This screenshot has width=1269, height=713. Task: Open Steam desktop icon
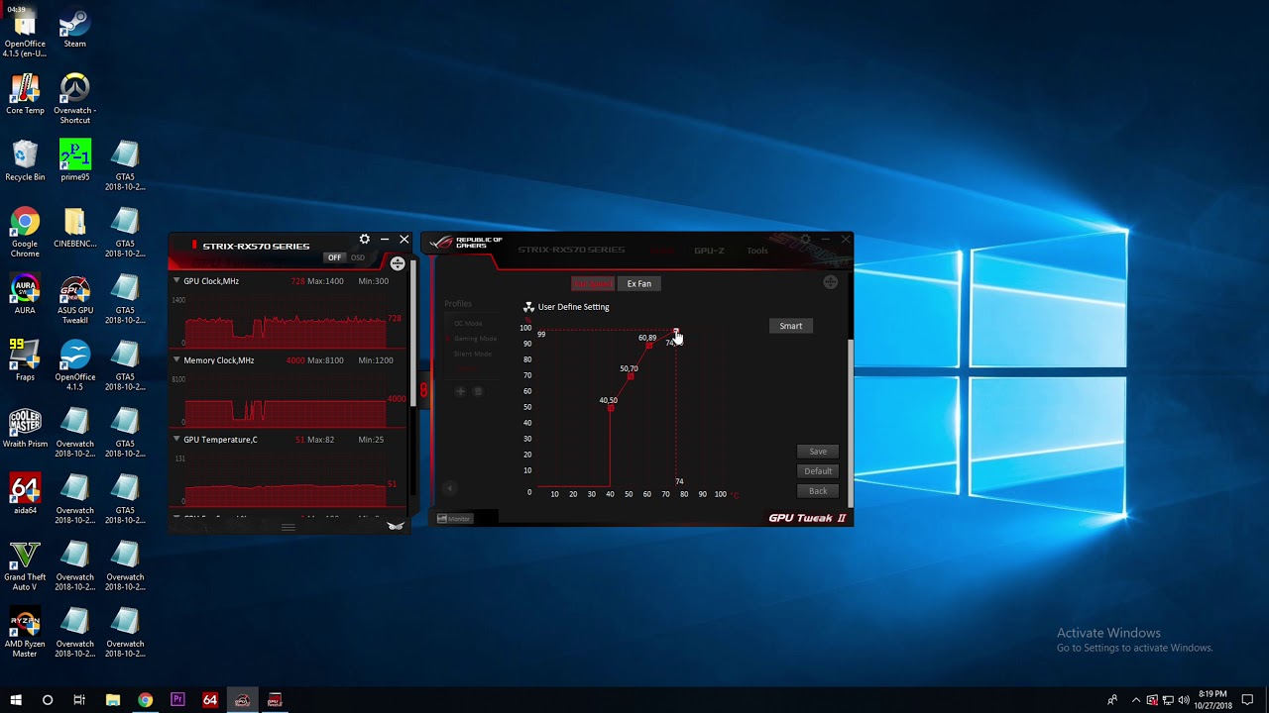point(74,30)
